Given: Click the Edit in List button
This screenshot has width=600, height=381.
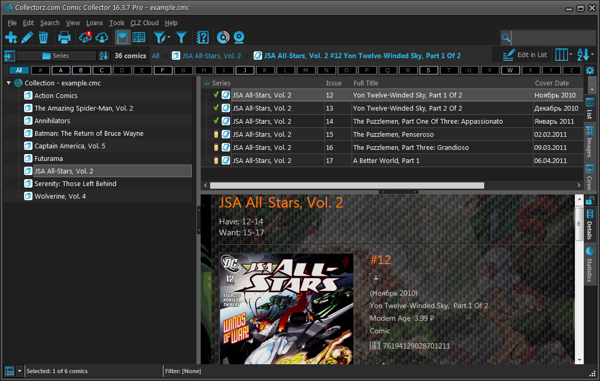Looking at the screenshot, I should tap(525, 55).
